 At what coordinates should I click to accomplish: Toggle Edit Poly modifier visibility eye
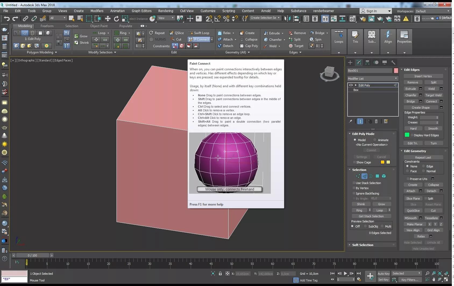[351, 85]
